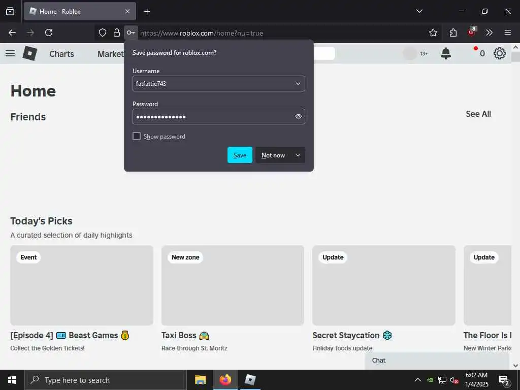The image size is (520, 390).
Task: Go to Marketplace page
Action: tap(110, 54)
